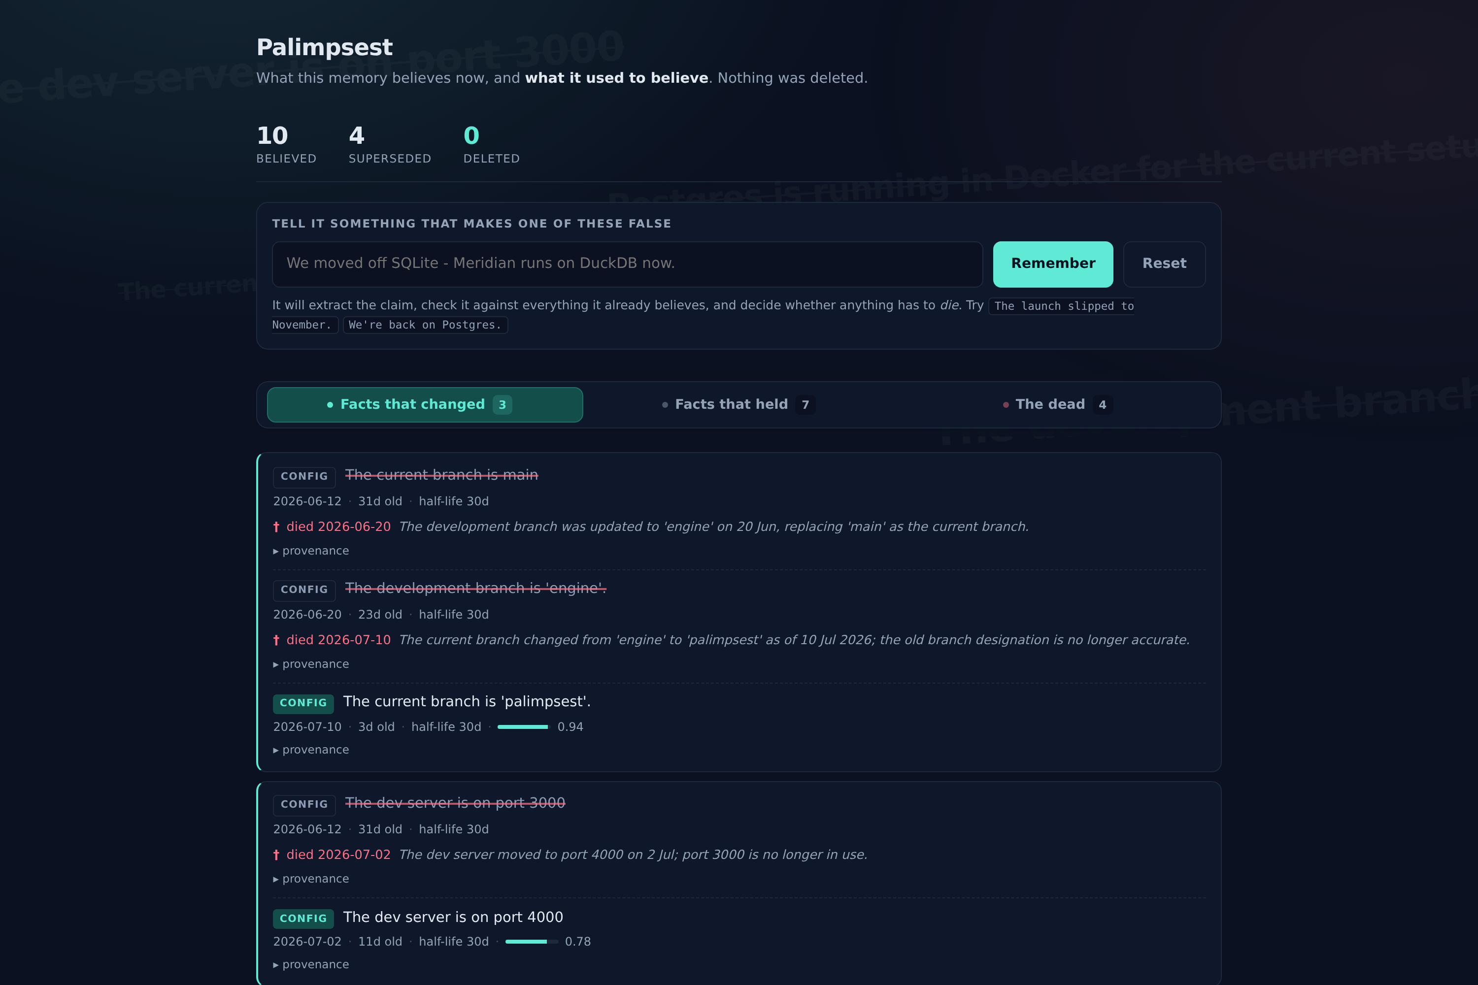Screen dimensions: 1478x985
Task: Click the green CONFIG badge for 'palimpsest' branch
Action: pos(303,703)
